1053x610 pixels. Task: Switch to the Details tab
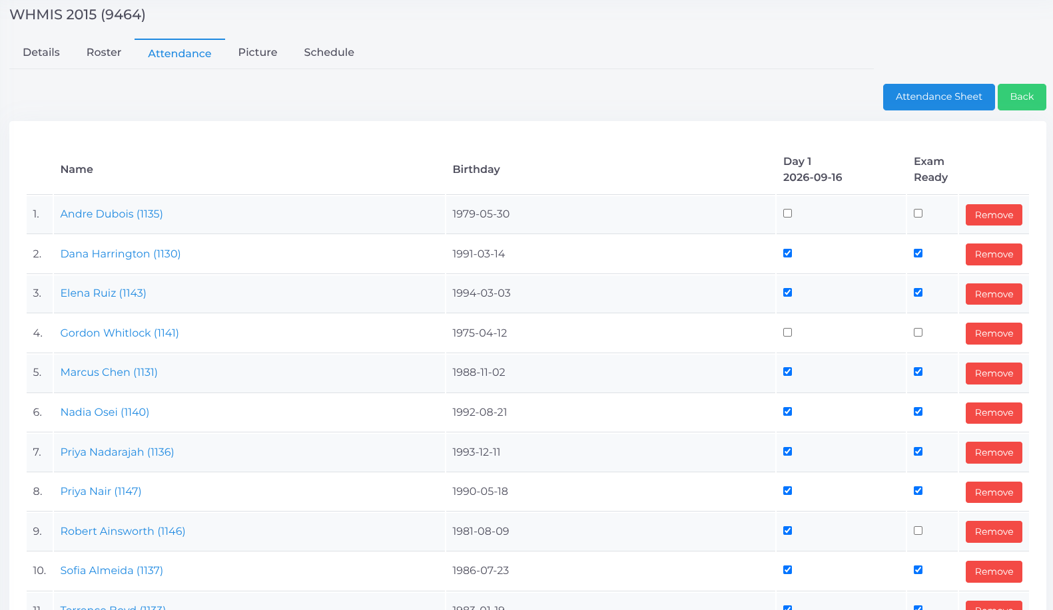point(41,53)
